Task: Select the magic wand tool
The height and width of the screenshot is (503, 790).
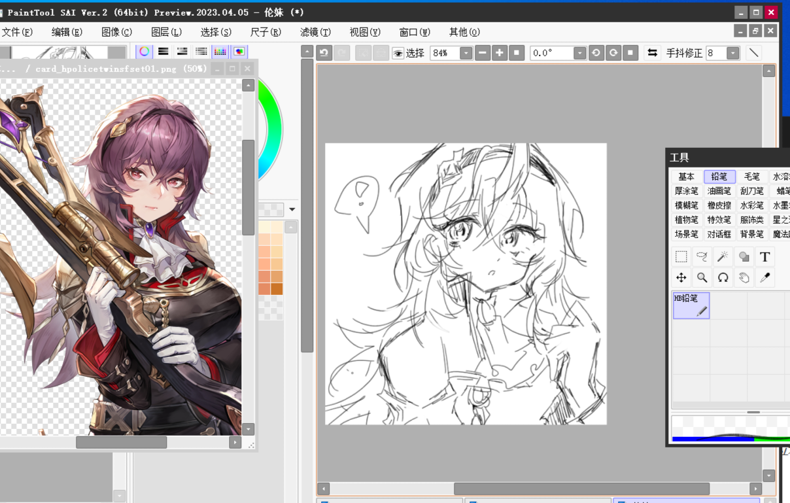Action: click(723, 257)
